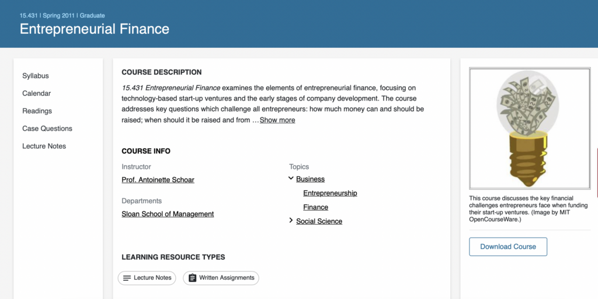The image size is (598, 299).
Task: Open Sloan School of Management link
Action: pyautogui.click(x=168, y=214)
